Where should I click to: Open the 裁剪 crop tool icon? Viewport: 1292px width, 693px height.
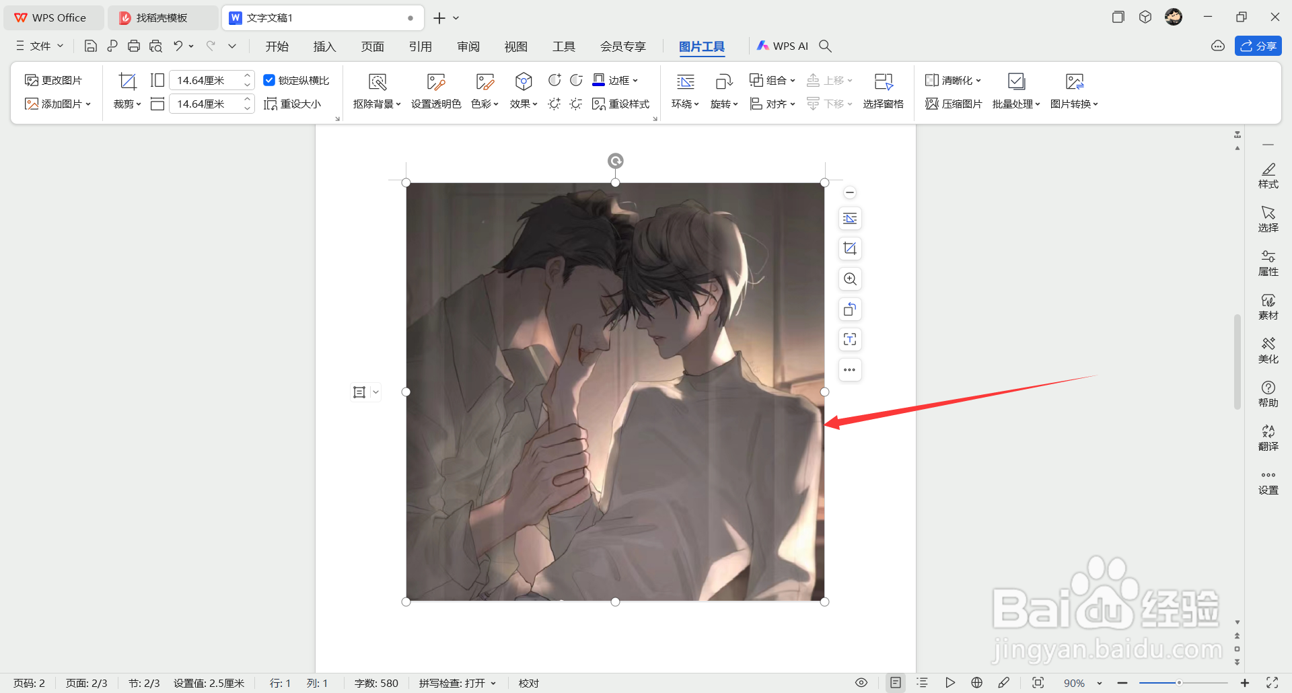tap(127, 81)
